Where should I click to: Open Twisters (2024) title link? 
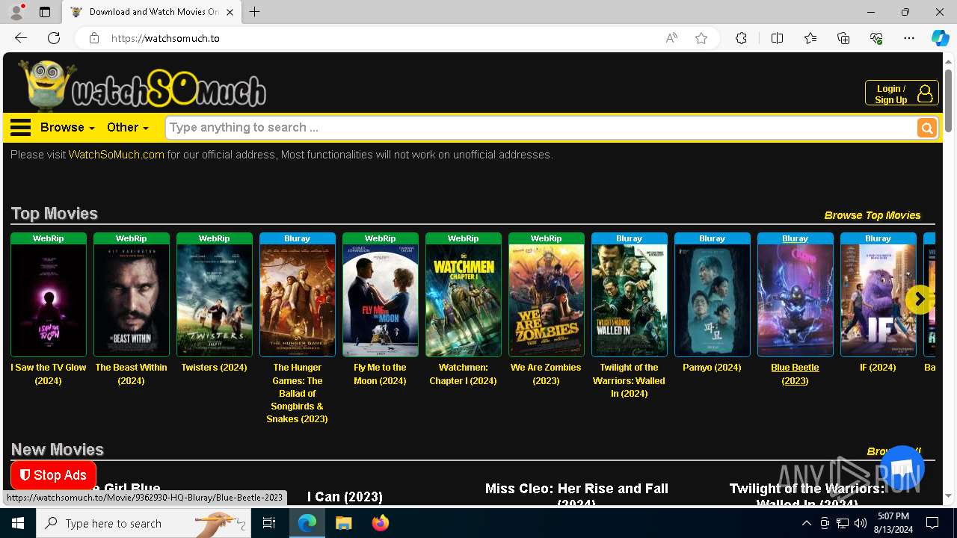[x=214, y=367]
